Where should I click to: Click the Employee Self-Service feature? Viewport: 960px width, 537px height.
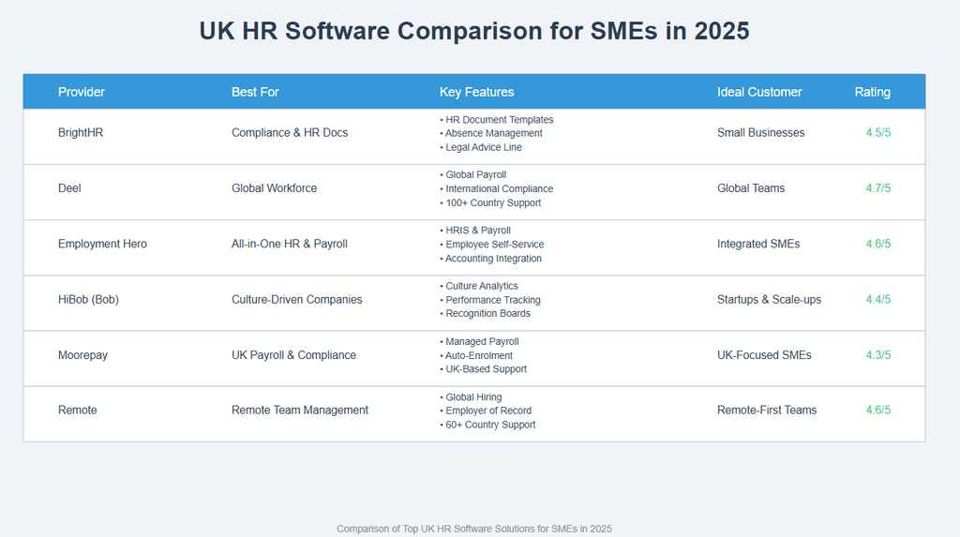pos(491,245)
